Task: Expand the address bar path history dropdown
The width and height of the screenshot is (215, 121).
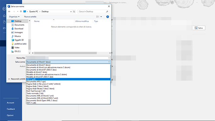Action: (x=71, y=11)
